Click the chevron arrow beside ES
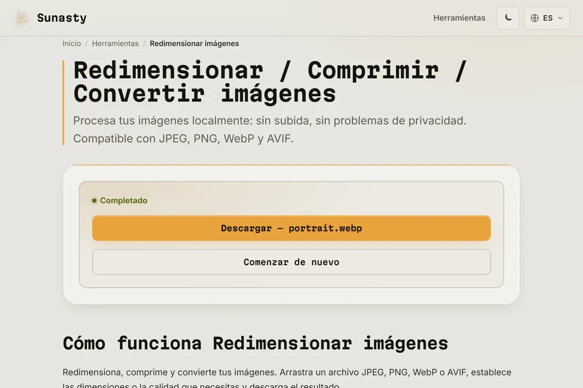583x388 pixels. (x=560, y=18)
